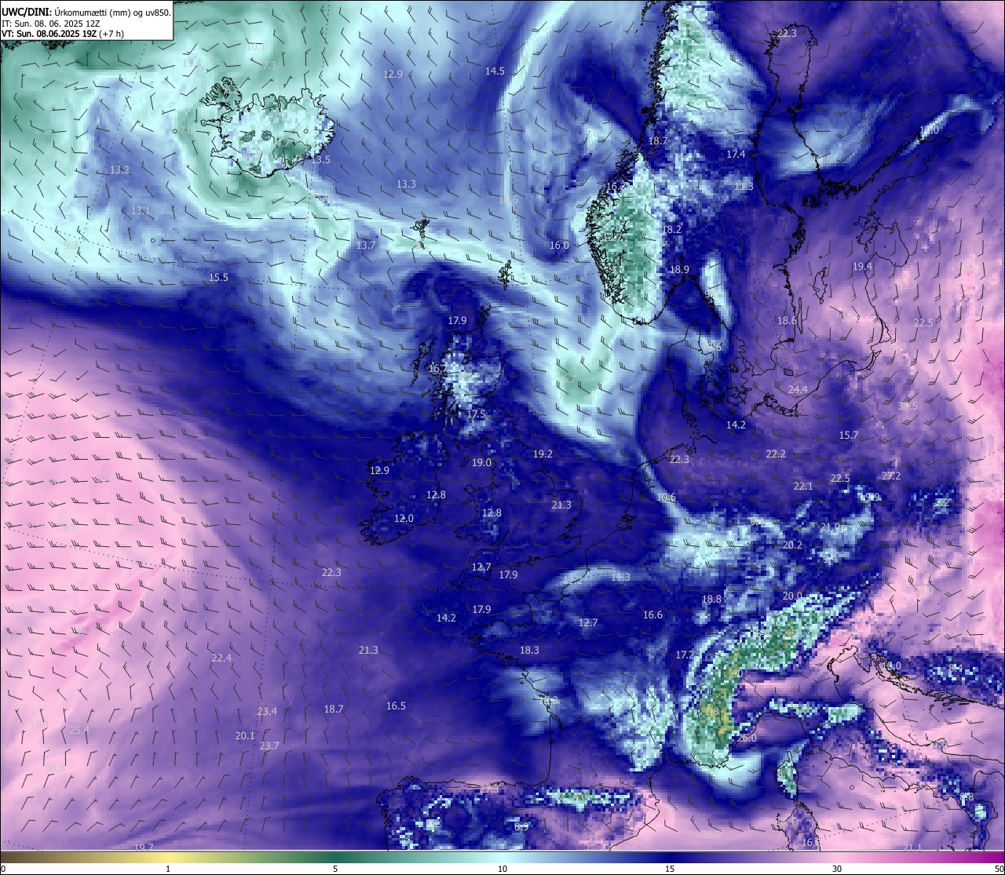Image resolution: width=1005 pixels, height=875 pixels.
Task: Click the 22.4 value over the Atlantic
Action: click(221, 658)
